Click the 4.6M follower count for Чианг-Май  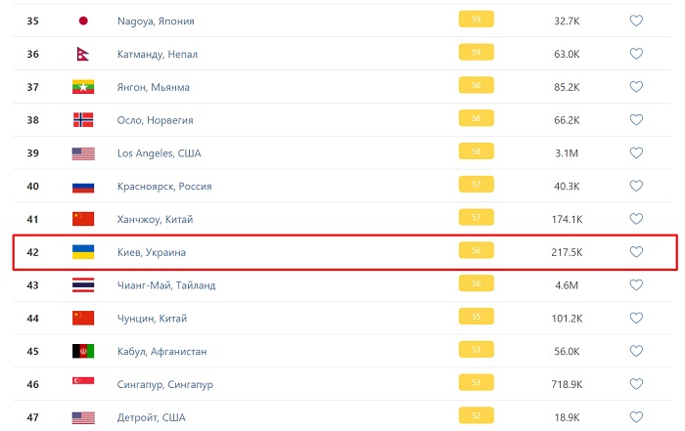(x=567, y=285)
